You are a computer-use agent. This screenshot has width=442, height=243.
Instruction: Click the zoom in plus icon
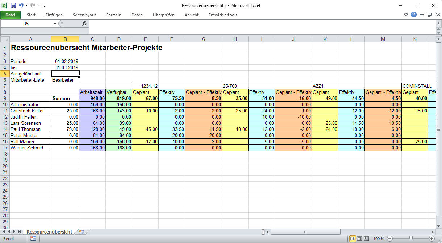pos(432,239)
